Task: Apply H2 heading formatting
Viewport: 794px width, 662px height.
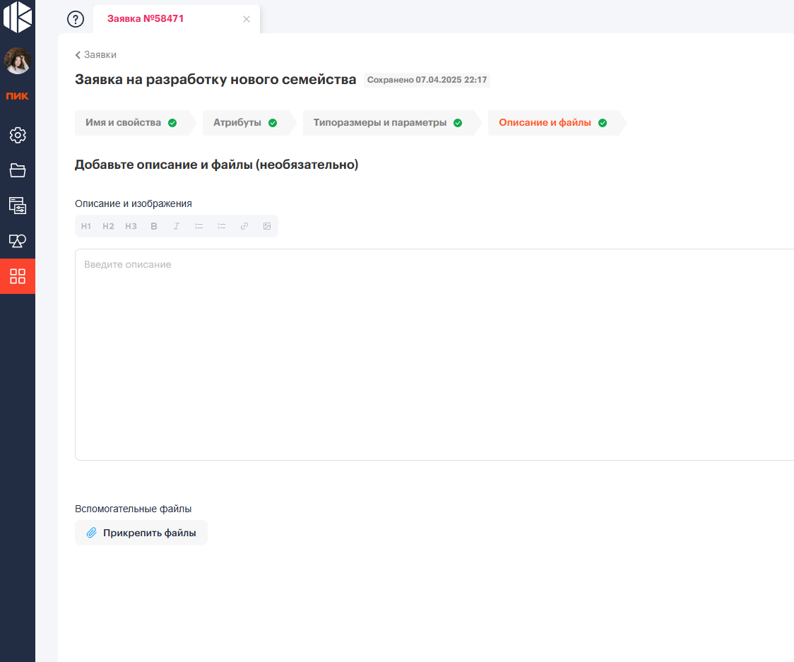Action: click(x=108, y=226)
